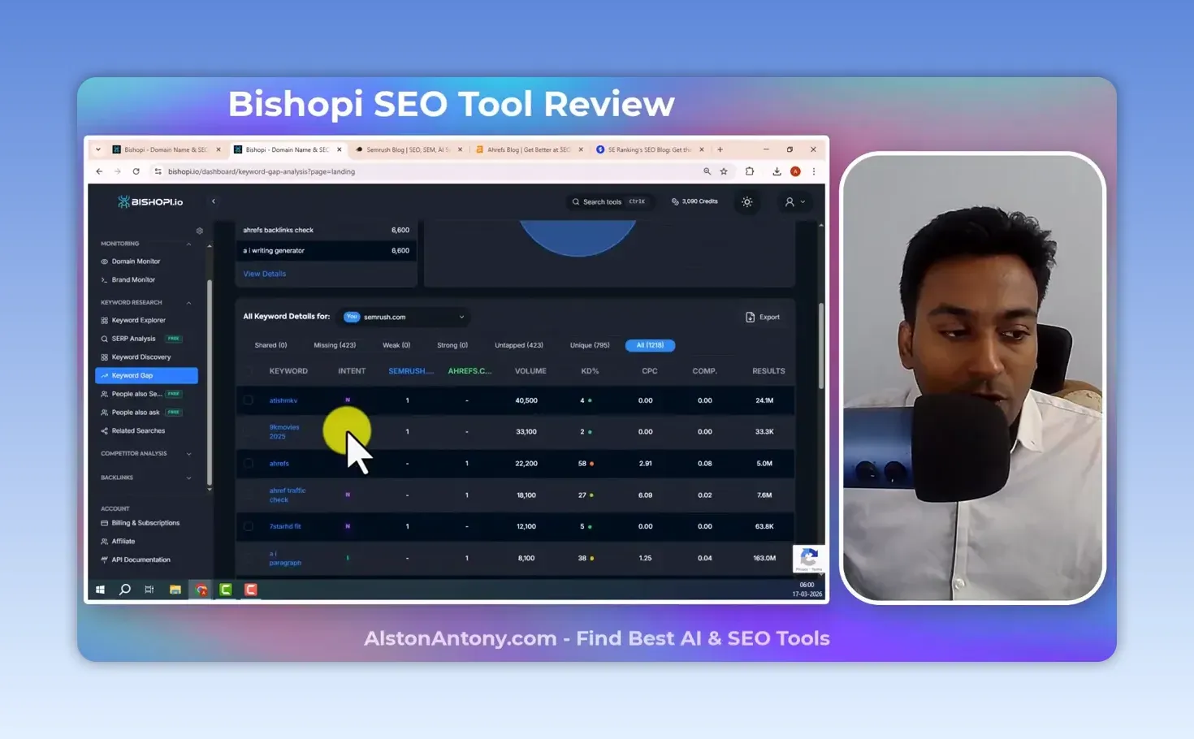The height and width of the screenshot is (739, 1194).
Task: Open Brand Monitor in sidebar
Action: (x=133, y=279)
